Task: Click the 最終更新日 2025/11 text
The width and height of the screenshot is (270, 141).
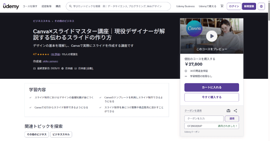Action: (x=49, y=68)
